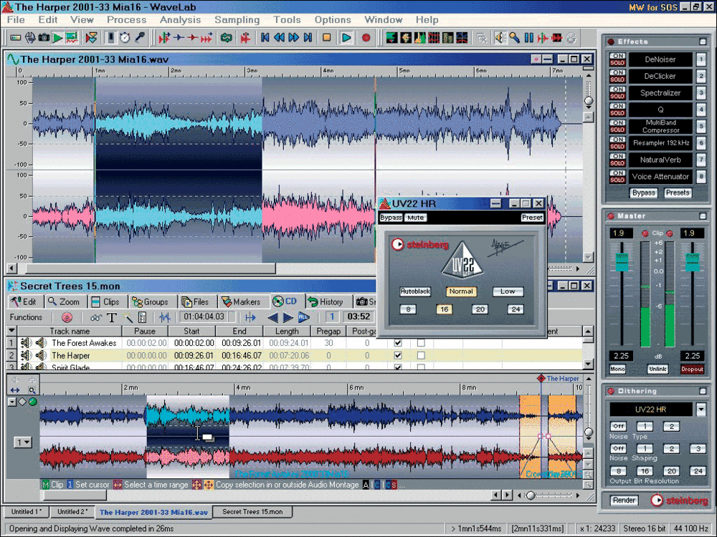This screenshot has height=537, width=717.
Task: Click the Render button
Action: pos(624,500)
